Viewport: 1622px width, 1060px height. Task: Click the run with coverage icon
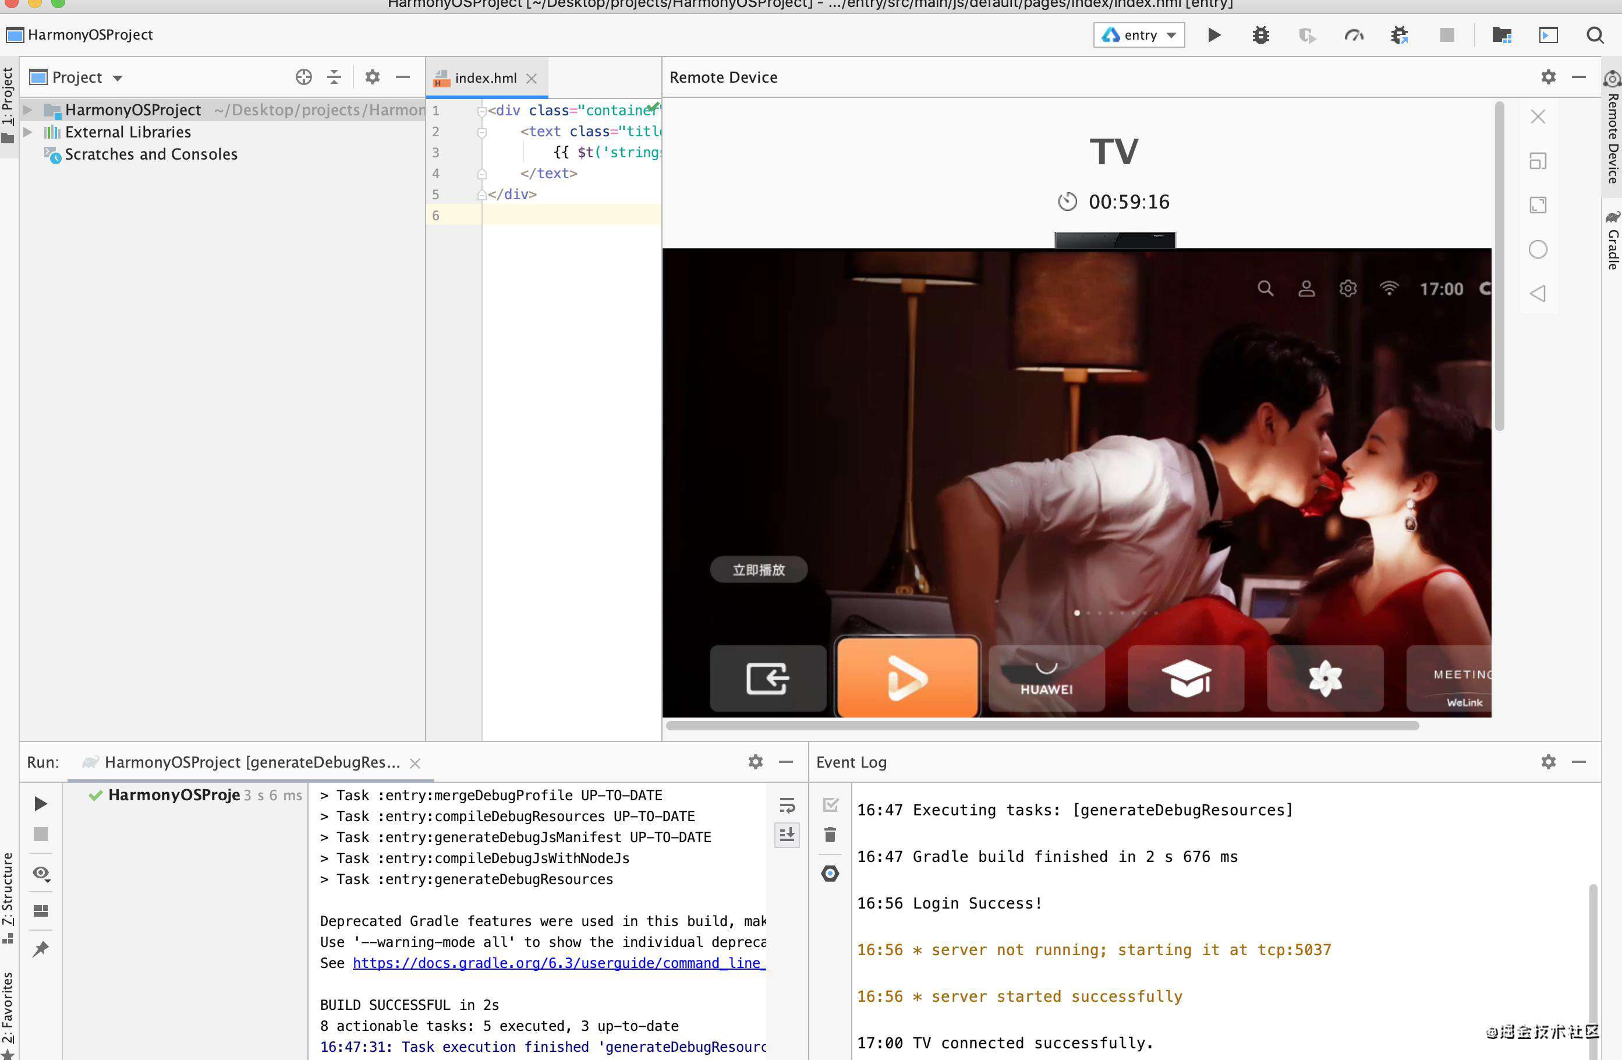pyautogui.click(x=1306, y=35)
